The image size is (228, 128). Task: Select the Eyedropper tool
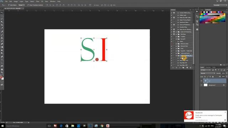(x=2, y=28)
